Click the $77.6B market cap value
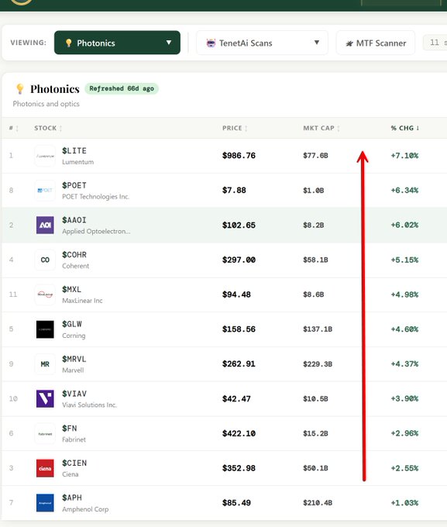This screenshot has width=447, height=527. coord(315,156)
